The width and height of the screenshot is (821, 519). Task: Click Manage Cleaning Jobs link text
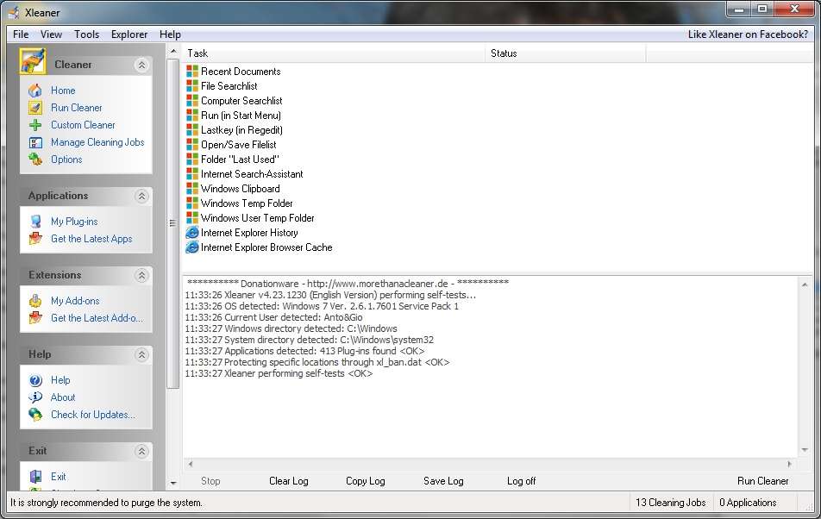point(97,142)
